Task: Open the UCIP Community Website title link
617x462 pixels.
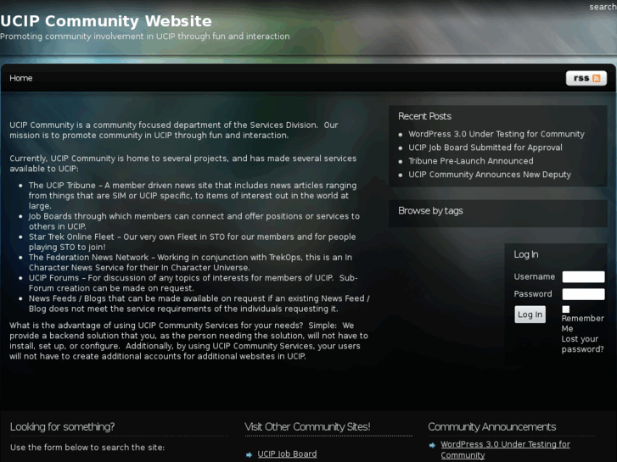Action: point(106,21)
